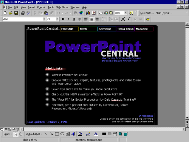Click the Font Color A swatch

tap(96, 134)
